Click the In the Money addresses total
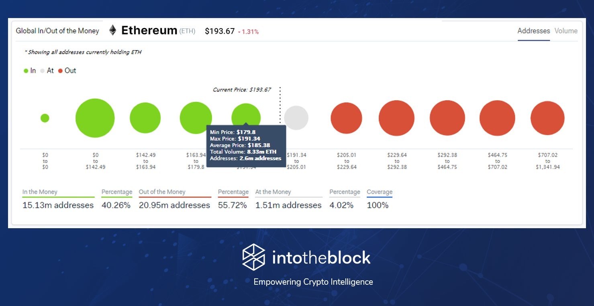 pyautogui.click(x=58, y=205)
